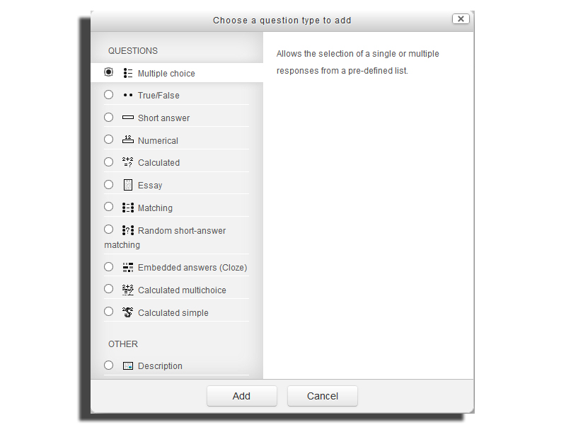Select the Random short-answer matching radio button
The image size is (566, 425).
109,229
